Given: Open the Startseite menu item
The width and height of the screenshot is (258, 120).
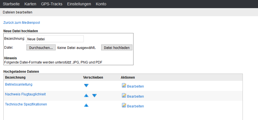Looking at the screenshot, I should coord(13,4).
